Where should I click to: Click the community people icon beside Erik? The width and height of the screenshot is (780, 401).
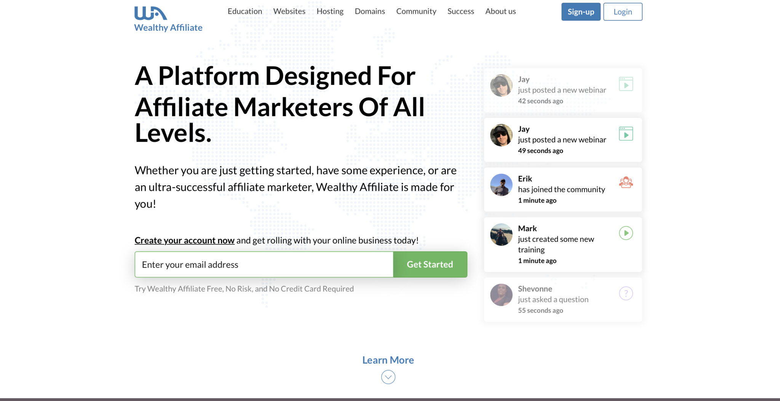pos(626,182)
